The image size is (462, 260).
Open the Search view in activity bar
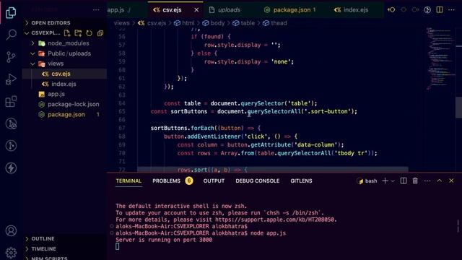point(11,35)
